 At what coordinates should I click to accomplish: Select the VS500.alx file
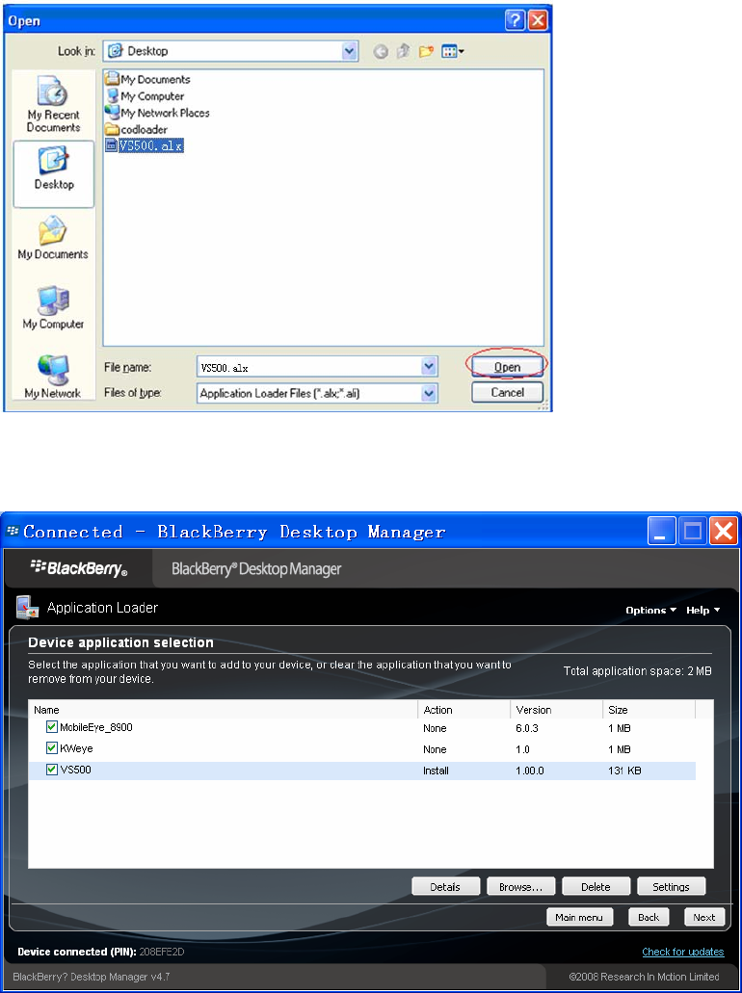point(145,145)
